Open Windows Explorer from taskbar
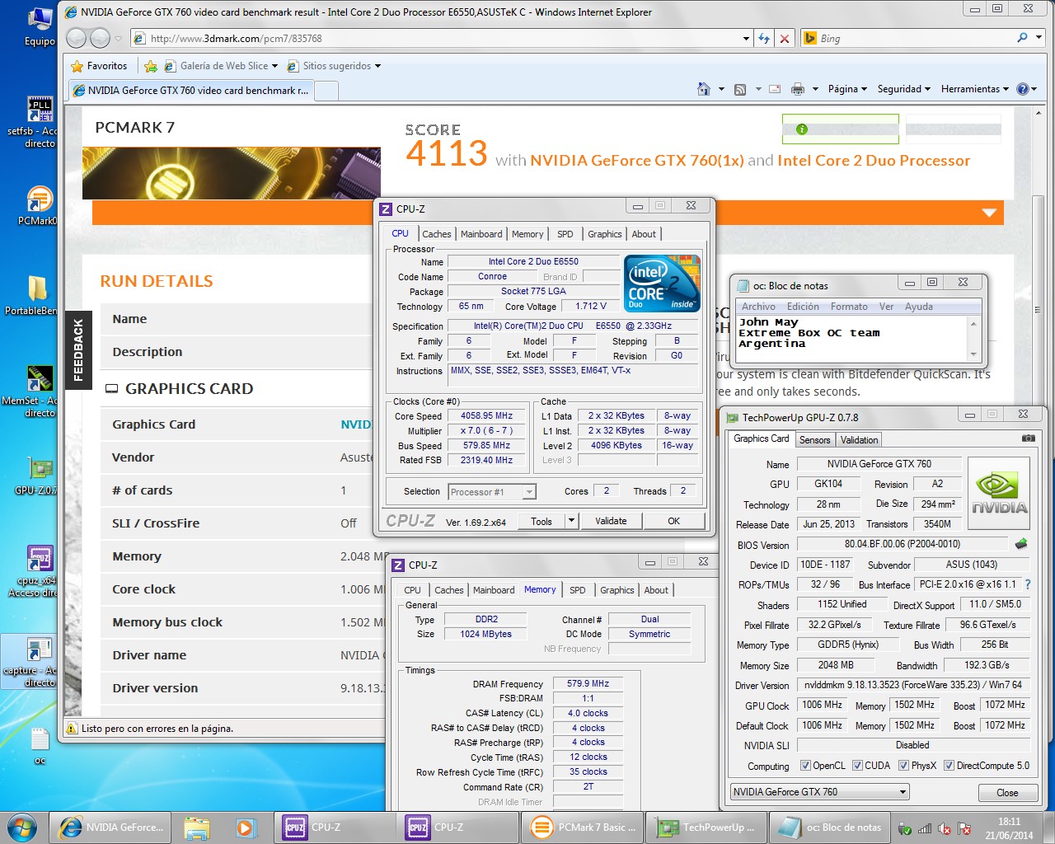Image resolution: width=1055 pixels, height=844 pixels. 196,828
